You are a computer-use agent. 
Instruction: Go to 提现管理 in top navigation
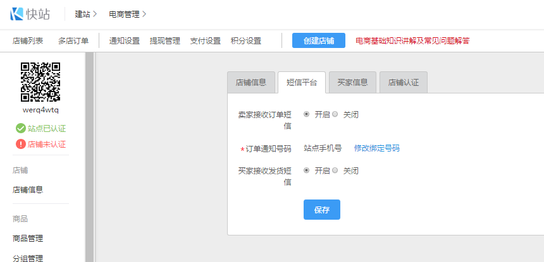164,40
